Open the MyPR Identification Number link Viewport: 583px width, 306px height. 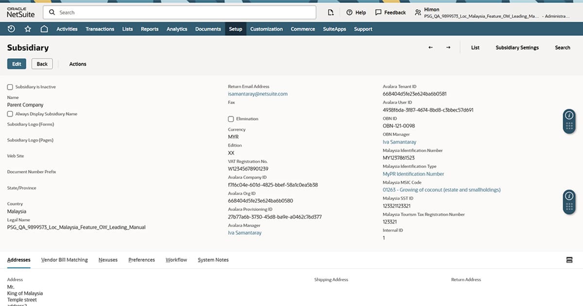(413, 174)
